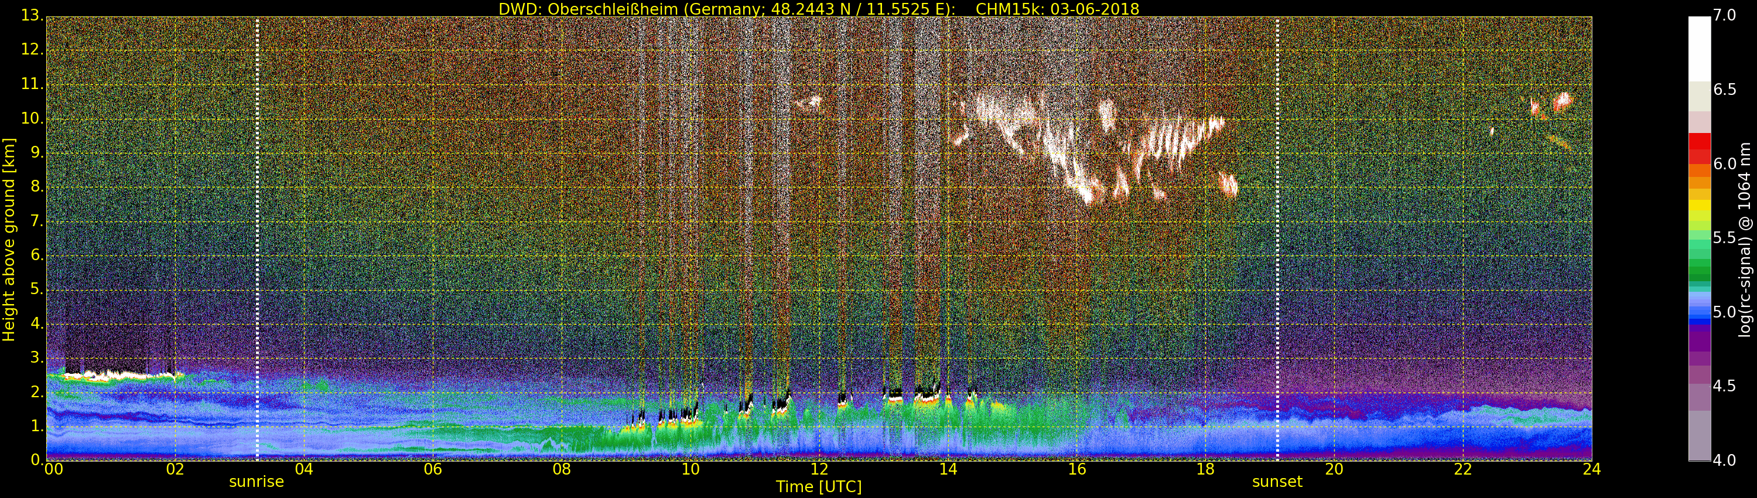Select the "Time [UTC]" axis label
Viewport: 1757px width, 498px height.
click(x=819, y=487)
